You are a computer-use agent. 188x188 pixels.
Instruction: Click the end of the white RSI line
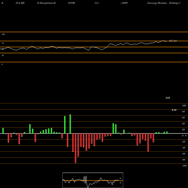click(167, 42)
